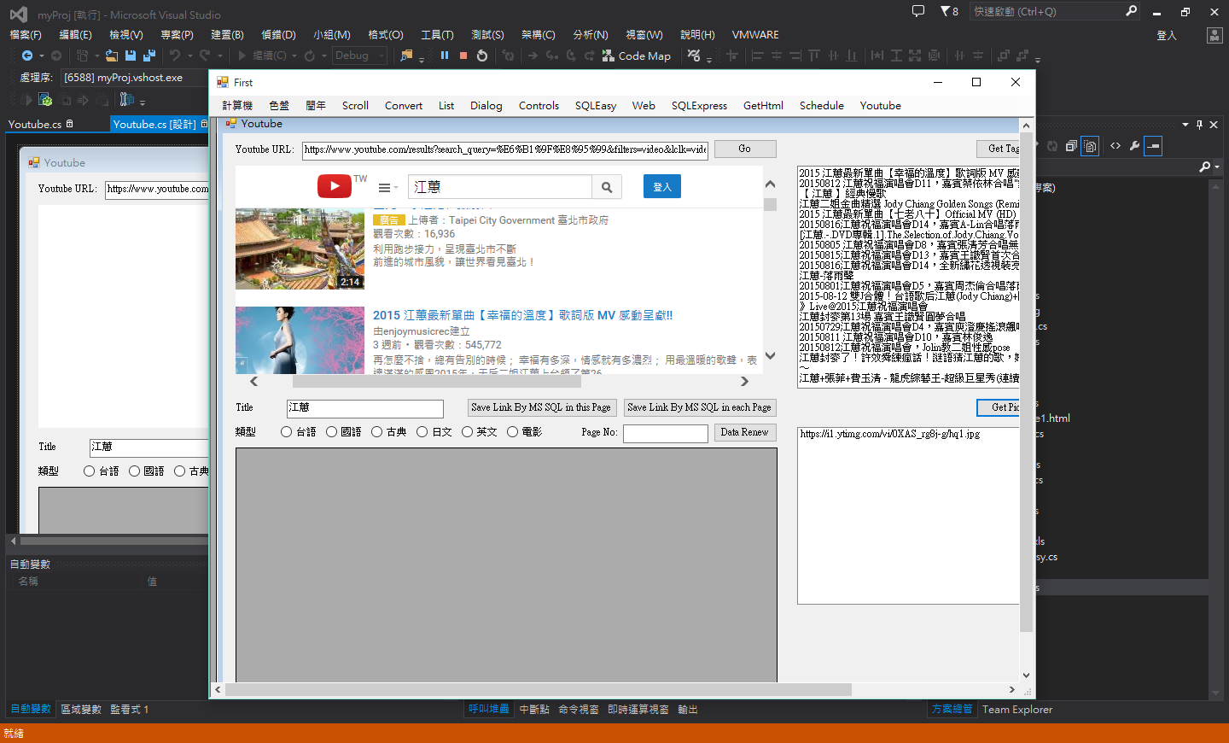Click the Save All icon in toolbar
Image resolution: width=1229 pixels, height=743 pixels.
pyautogui.click(x=149, y=56)
